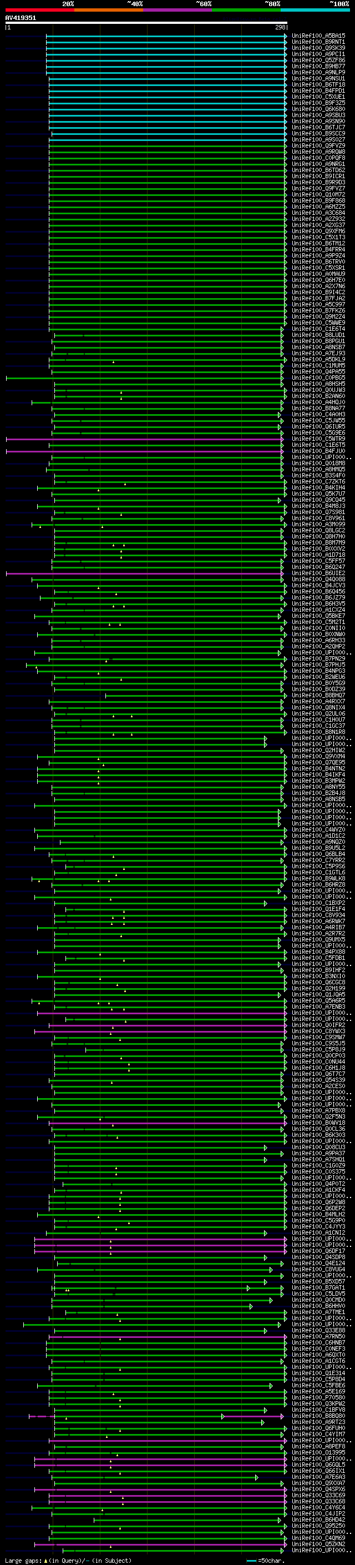This screenshot has width=355, height=1565.
Task: Click label UniRef100_A0MAU9
Action: [x=318, y=274]
